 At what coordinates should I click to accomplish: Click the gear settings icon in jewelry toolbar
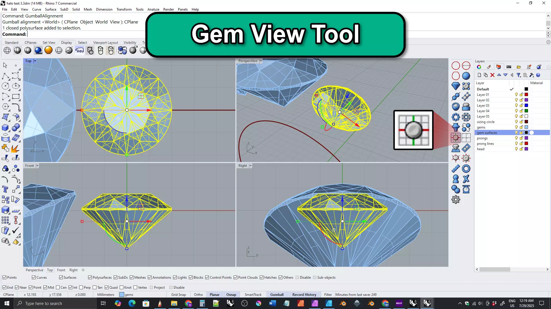pyautogui.click(x=455, y=199)
